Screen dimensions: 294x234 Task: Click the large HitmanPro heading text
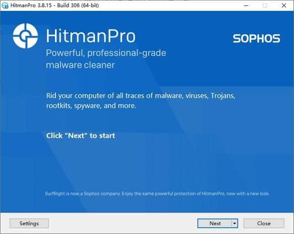coord(90,36)
